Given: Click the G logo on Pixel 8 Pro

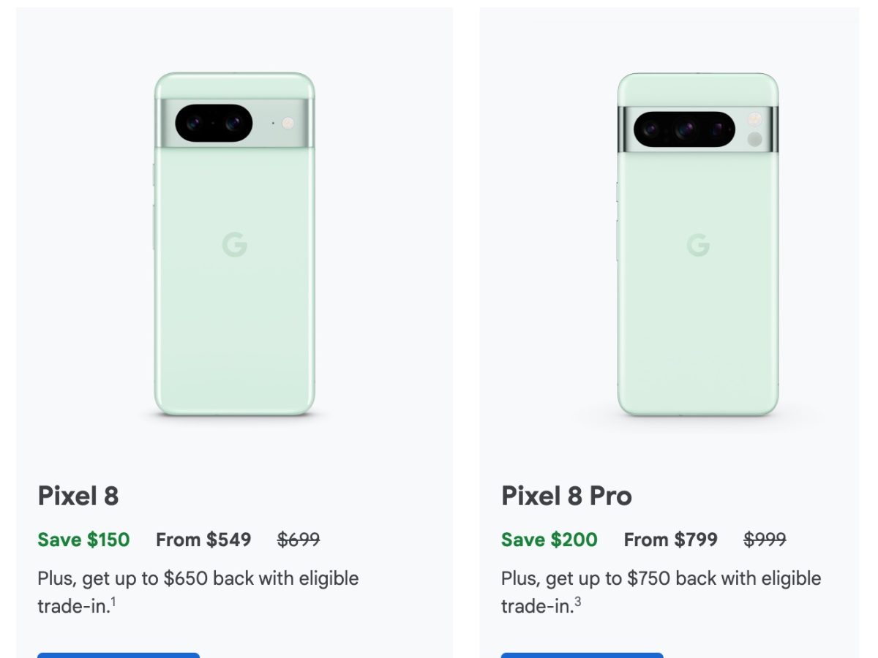Looking at the screenshot, I should (698, 245).
